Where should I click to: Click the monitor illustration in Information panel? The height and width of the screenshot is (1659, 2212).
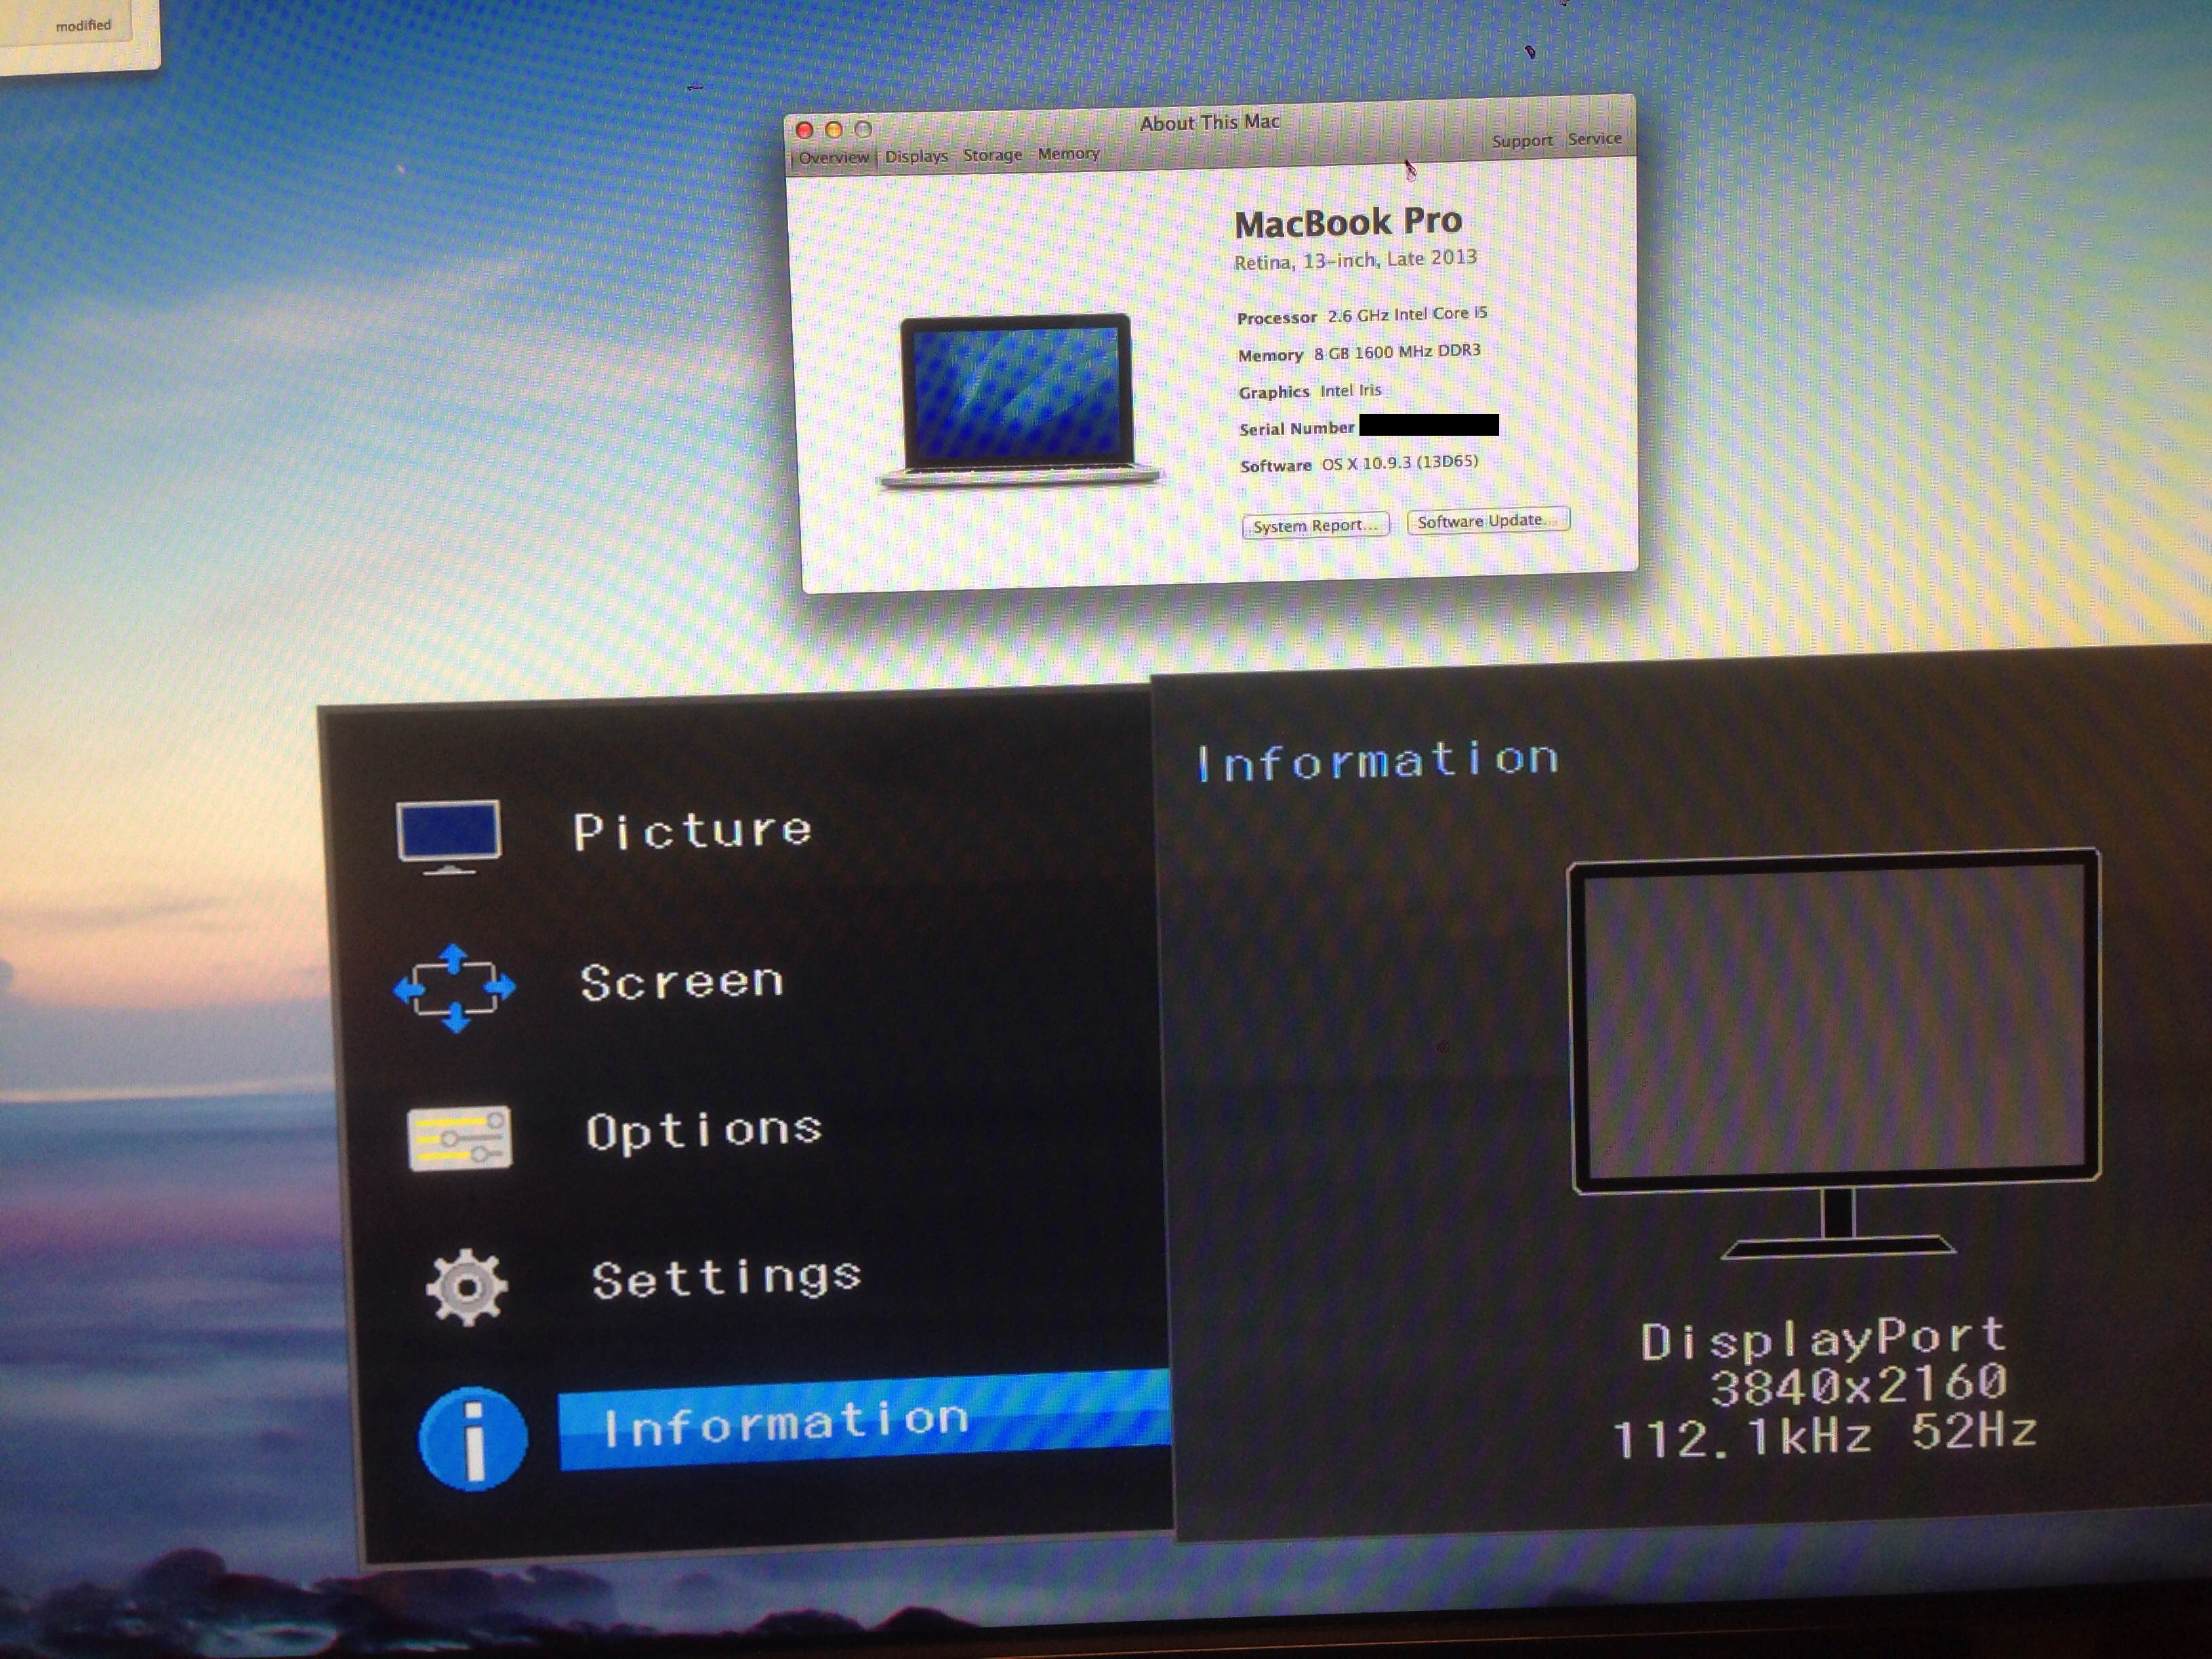[x=1835, y=1054]
